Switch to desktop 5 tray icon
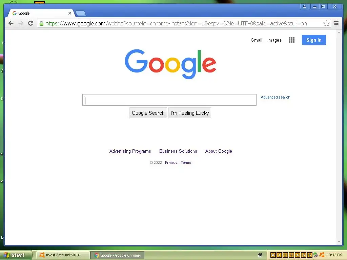 (303, 255)
